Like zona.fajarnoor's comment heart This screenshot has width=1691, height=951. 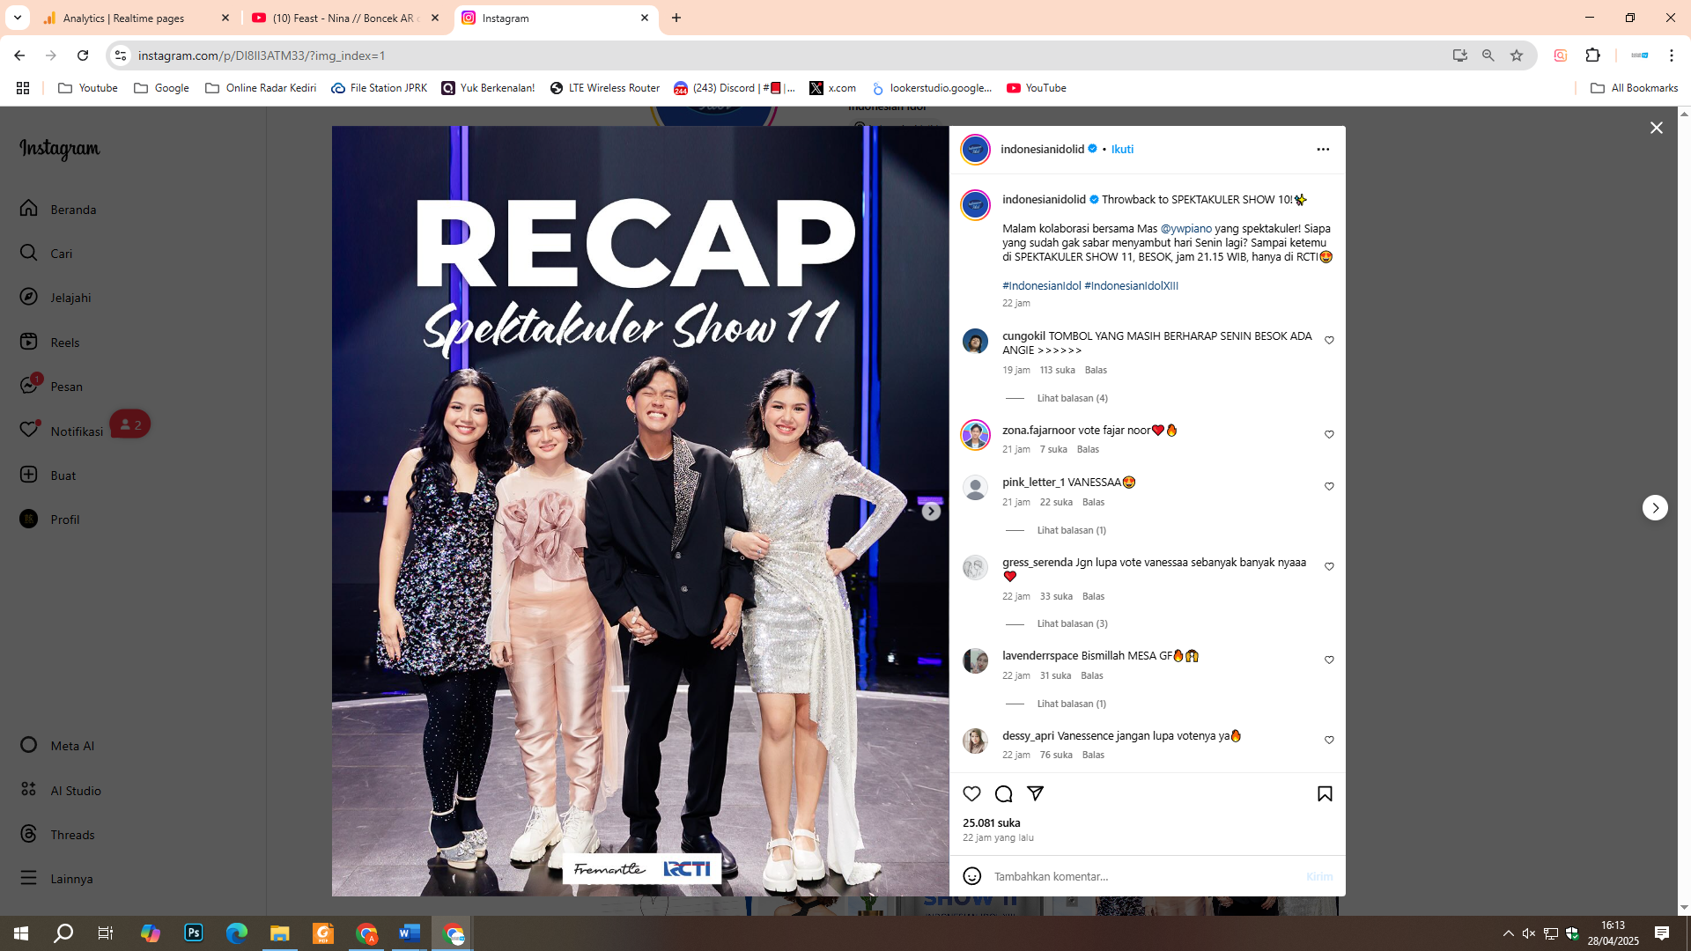click(1329, 434)
